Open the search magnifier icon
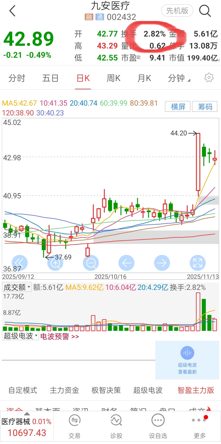The width and height of the screenshot is (221, 444). point(205,11)
